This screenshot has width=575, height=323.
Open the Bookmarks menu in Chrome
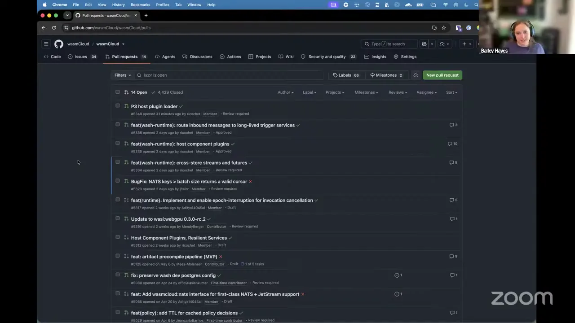(140, 5)
